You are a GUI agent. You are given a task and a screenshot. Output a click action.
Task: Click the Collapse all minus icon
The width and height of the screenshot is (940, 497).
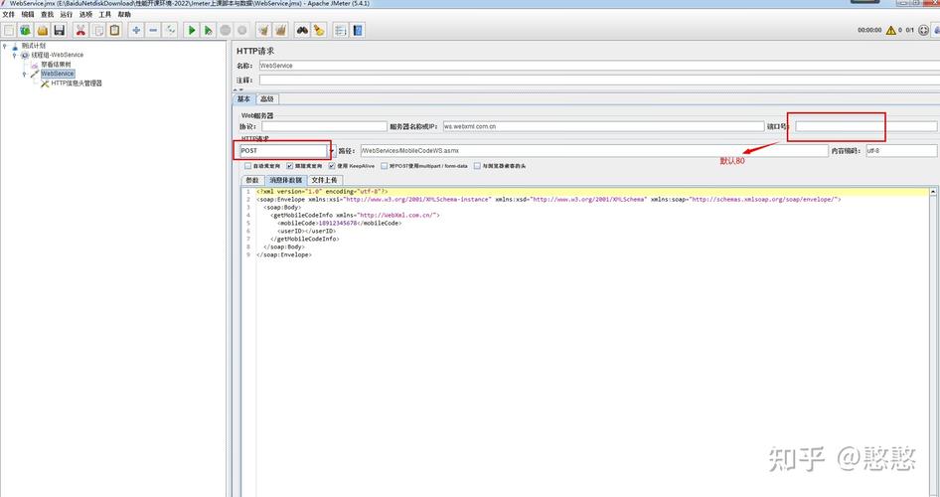[153, 30]
